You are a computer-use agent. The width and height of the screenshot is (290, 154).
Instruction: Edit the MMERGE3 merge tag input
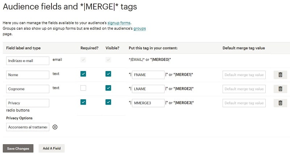coord(148,103)
